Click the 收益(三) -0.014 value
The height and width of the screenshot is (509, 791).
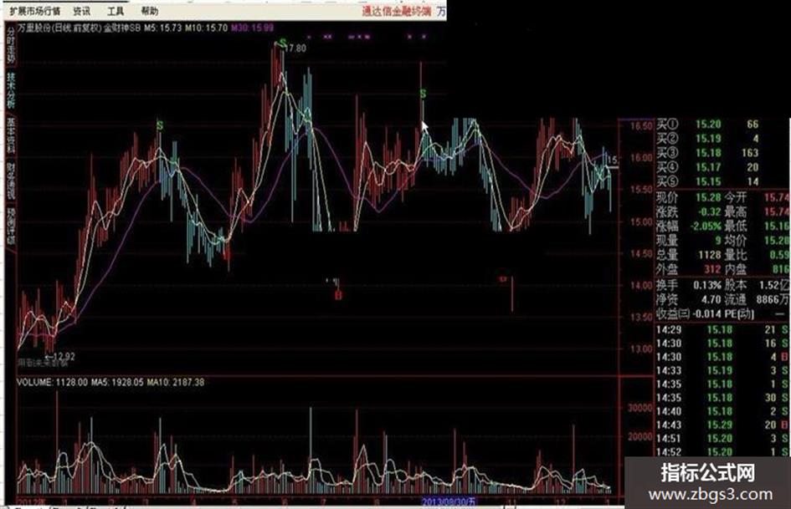tap(706, 314)
